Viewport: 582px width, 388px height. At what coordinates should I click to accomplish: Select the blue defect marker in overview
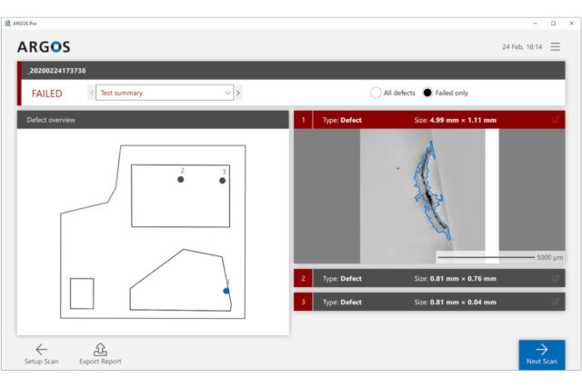(226, 291)
